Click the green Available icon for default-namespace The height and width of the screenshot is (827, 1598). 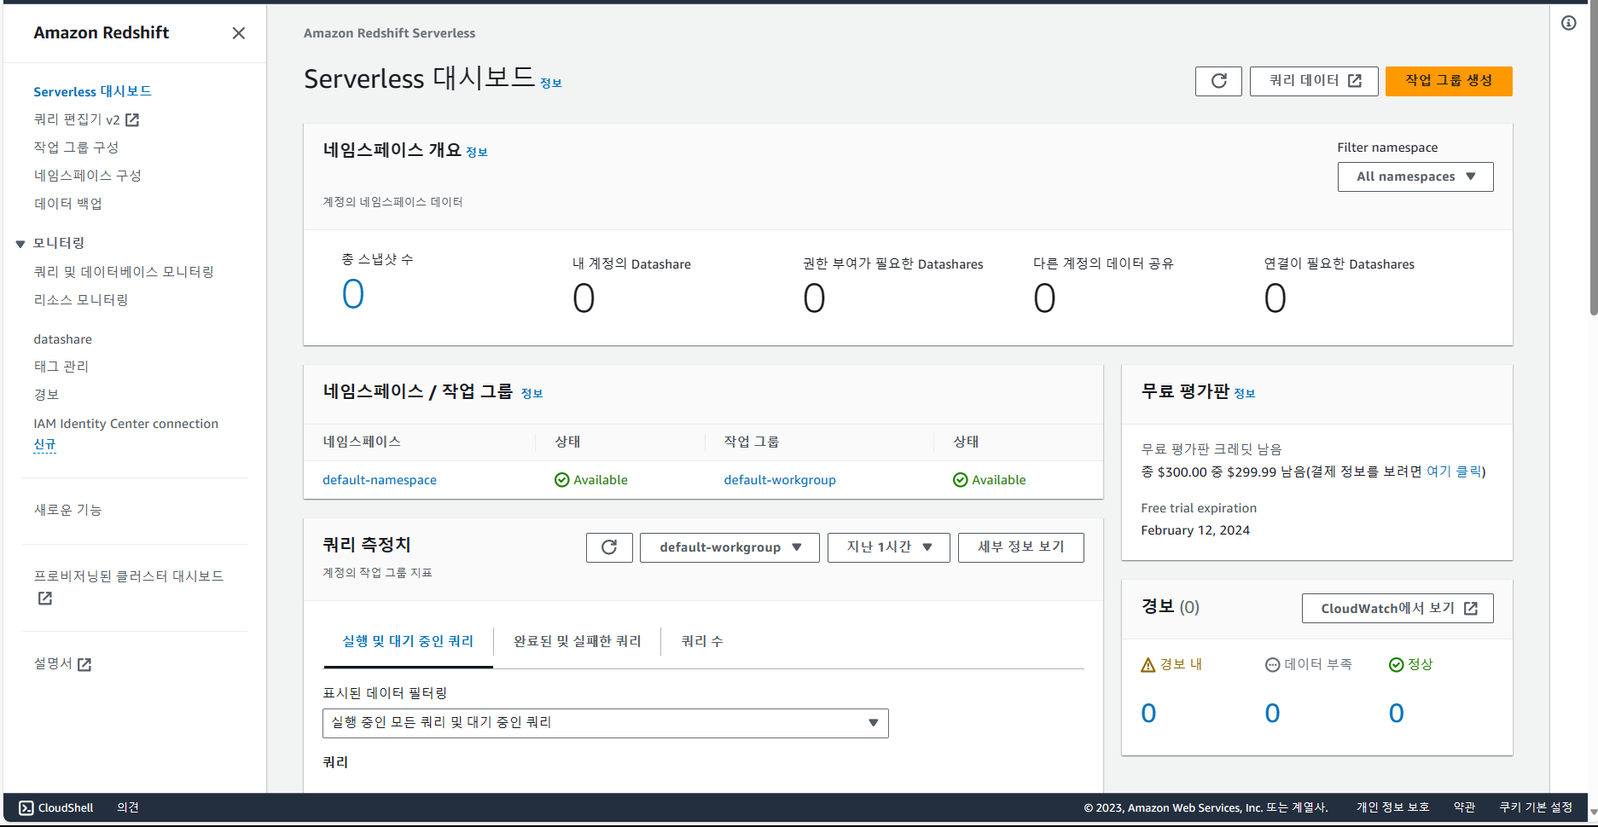coord(561,480)
